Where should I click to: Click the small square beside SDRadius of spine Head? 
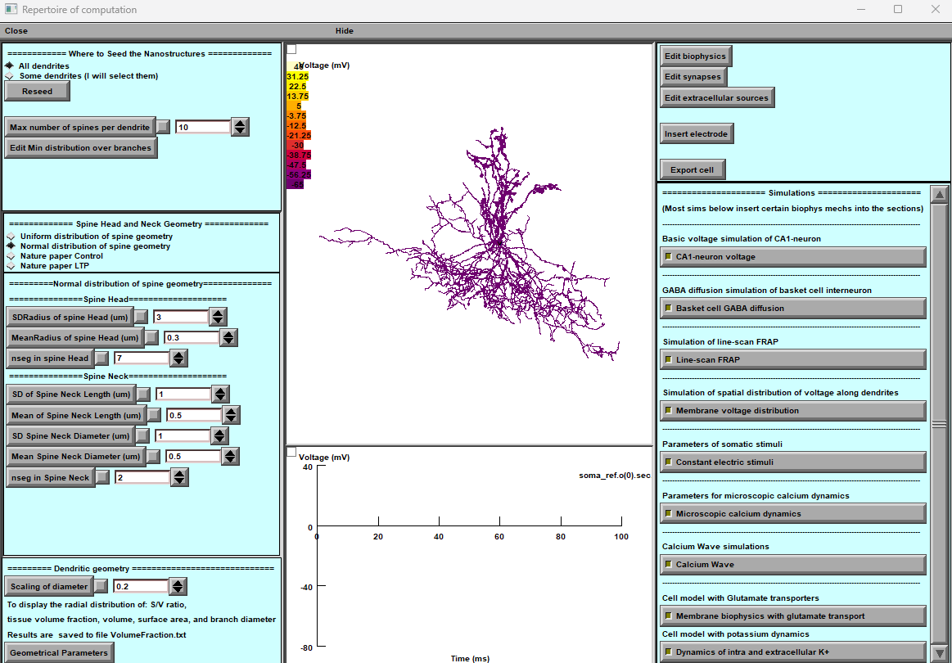(142, 317)
